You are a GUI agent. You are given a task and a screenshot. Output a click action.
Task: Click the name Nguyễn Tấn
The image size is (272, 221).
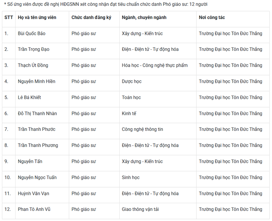pyautogui.click(x=30, y=161)
